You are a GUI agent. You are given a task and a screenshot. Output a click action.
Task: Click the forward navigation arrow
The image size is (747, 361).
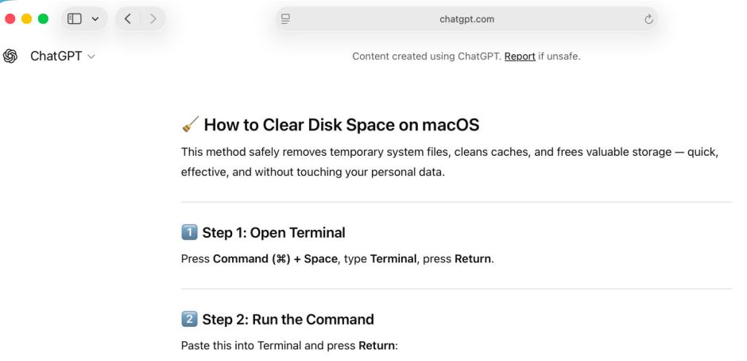[x=153, y=19]
